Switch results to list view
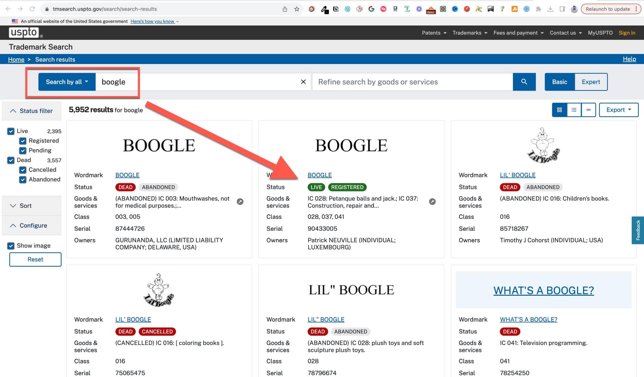This screenshot has height=377, width=644. tap(574, 110)
